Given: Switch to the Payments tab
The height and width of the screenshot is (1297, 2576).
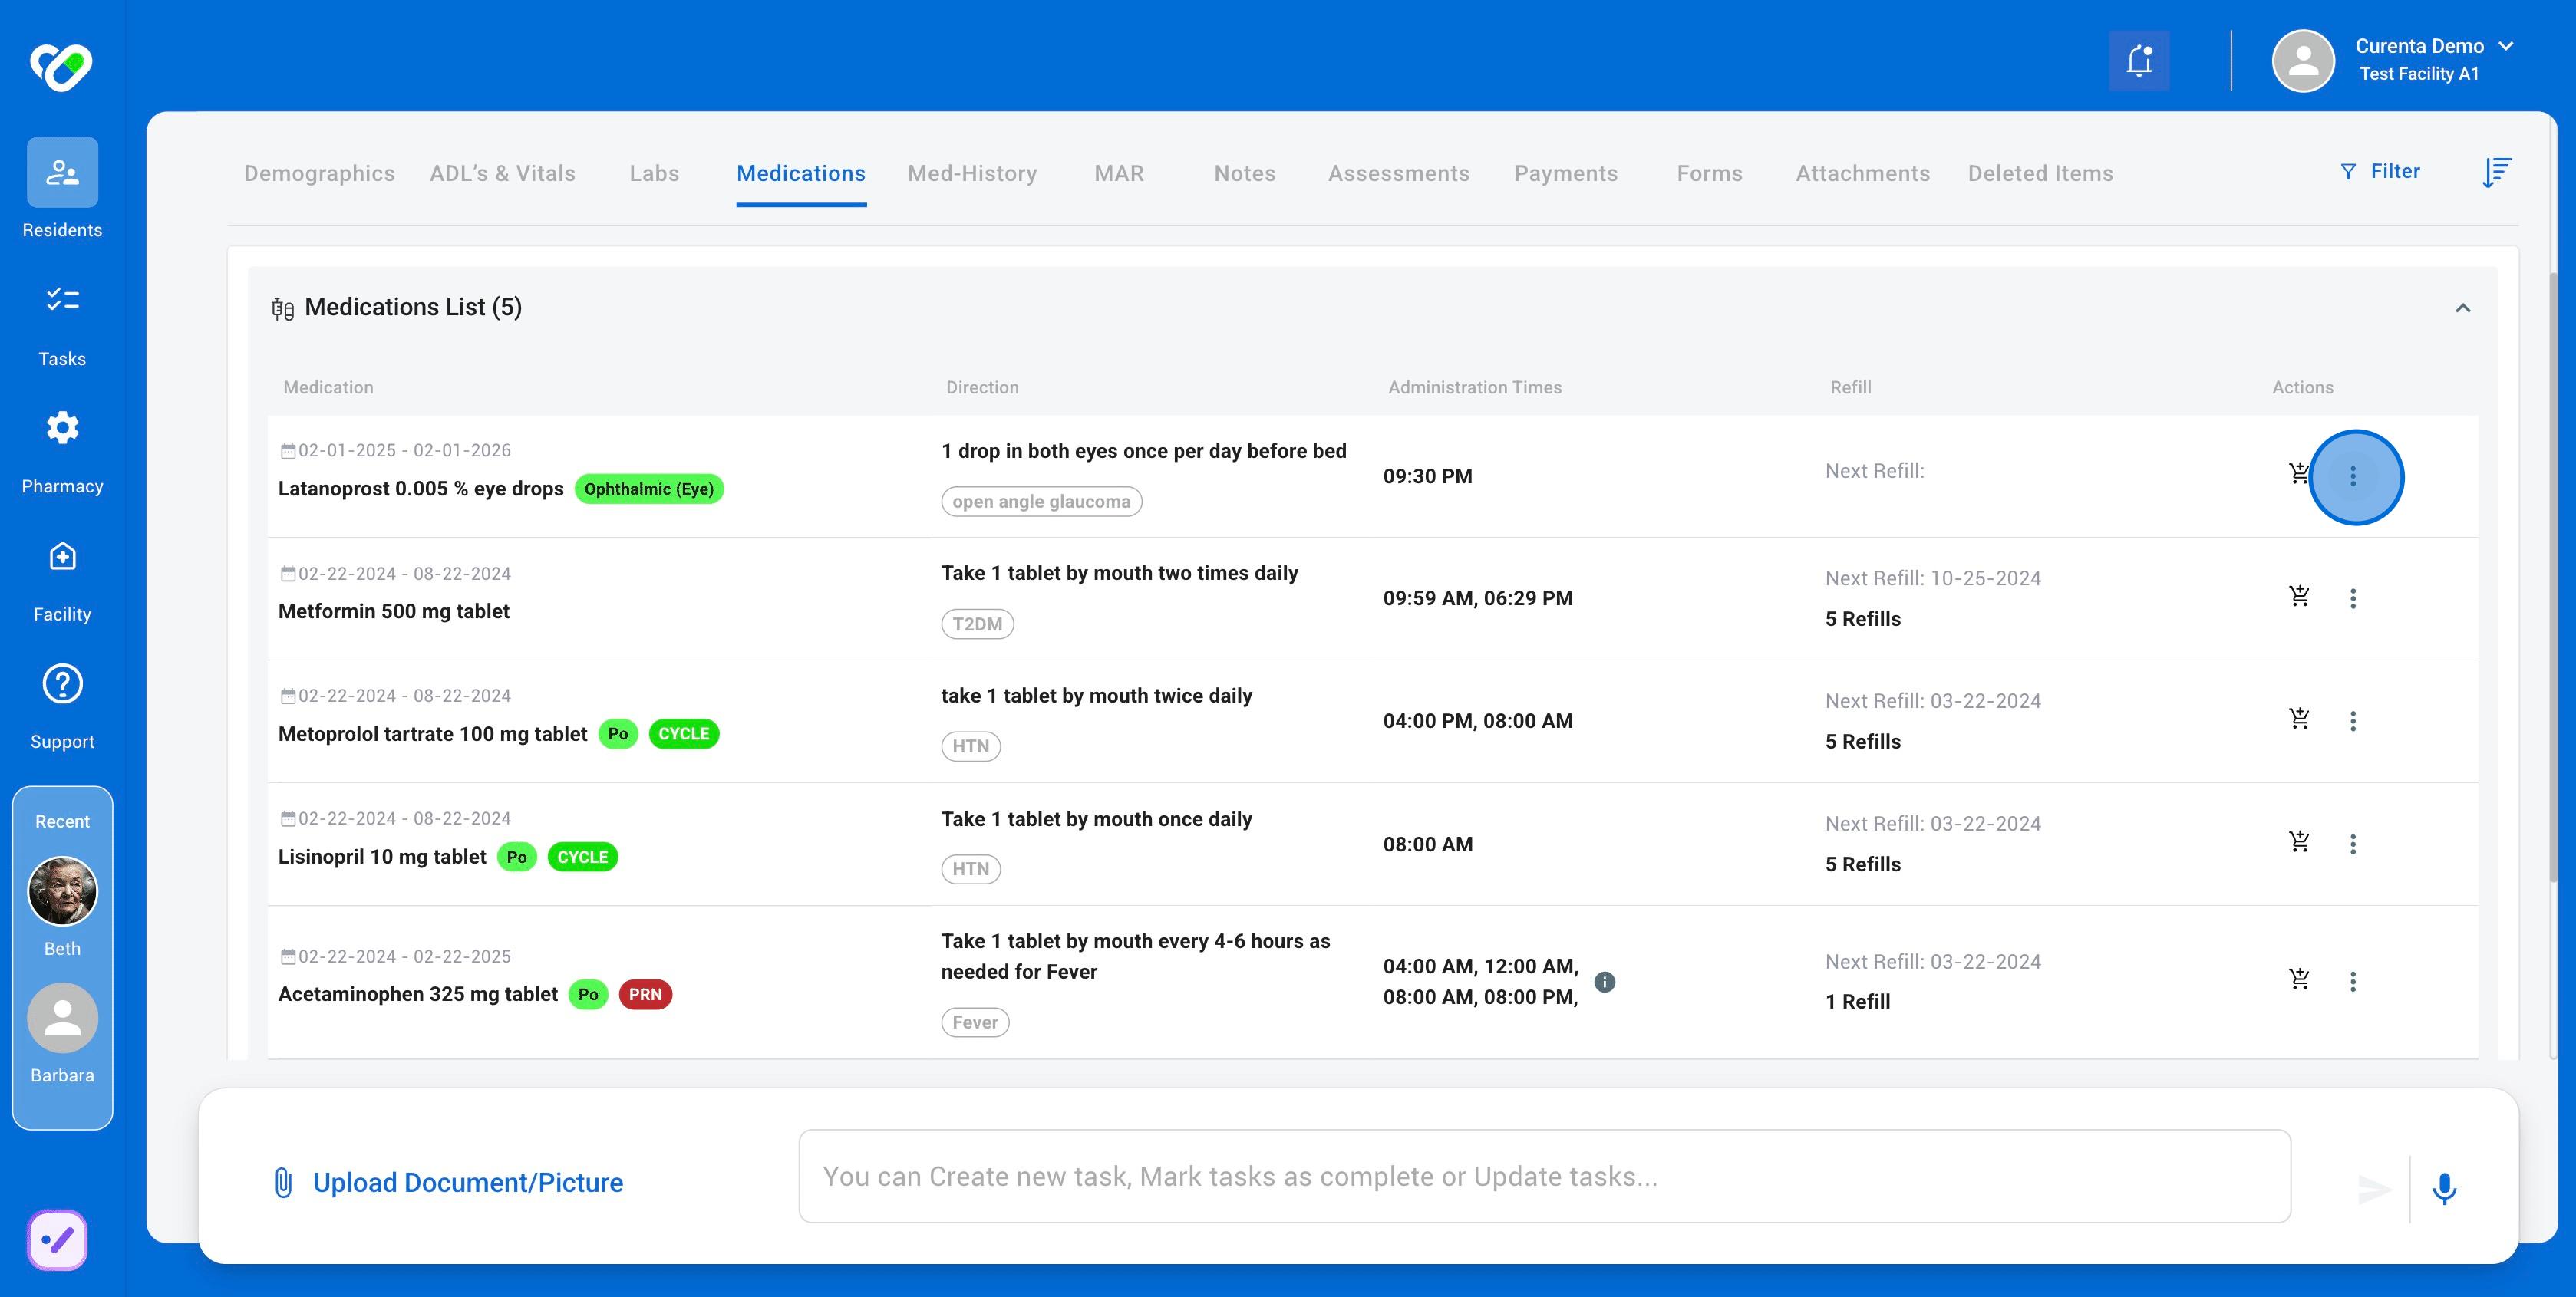Looking at the screenshot, I should point(1565,174).
